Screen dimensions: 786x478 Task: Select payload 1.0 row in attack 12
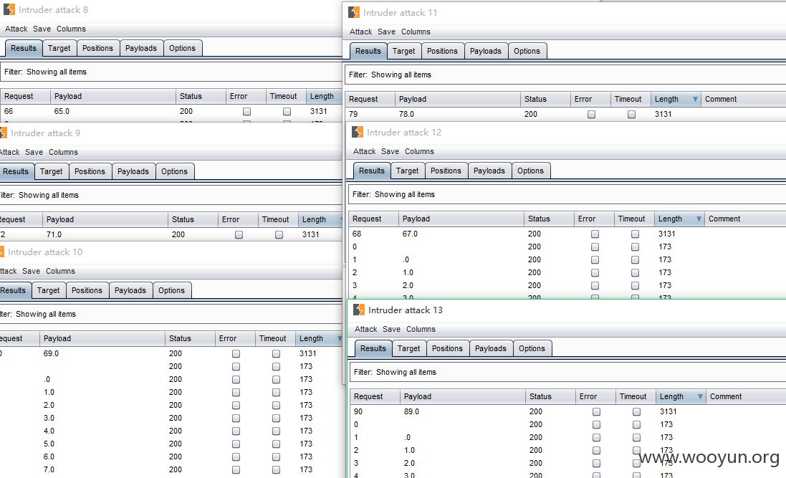point(567,273)
